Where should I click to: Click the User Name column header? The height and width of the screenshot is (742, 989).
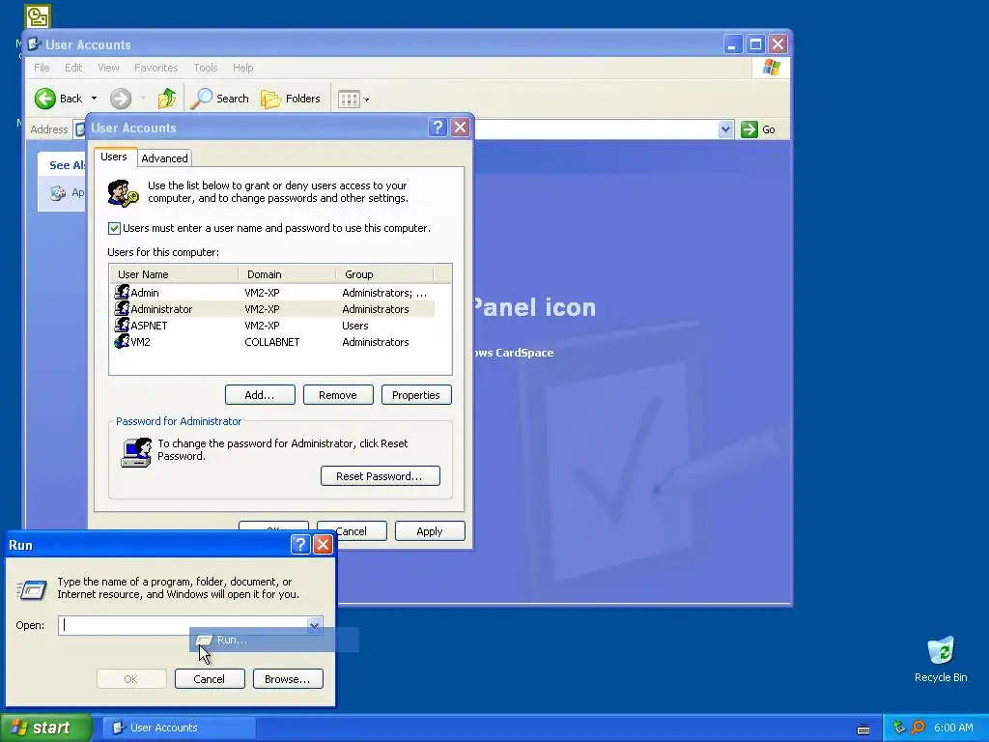click(x=174, y=274)
